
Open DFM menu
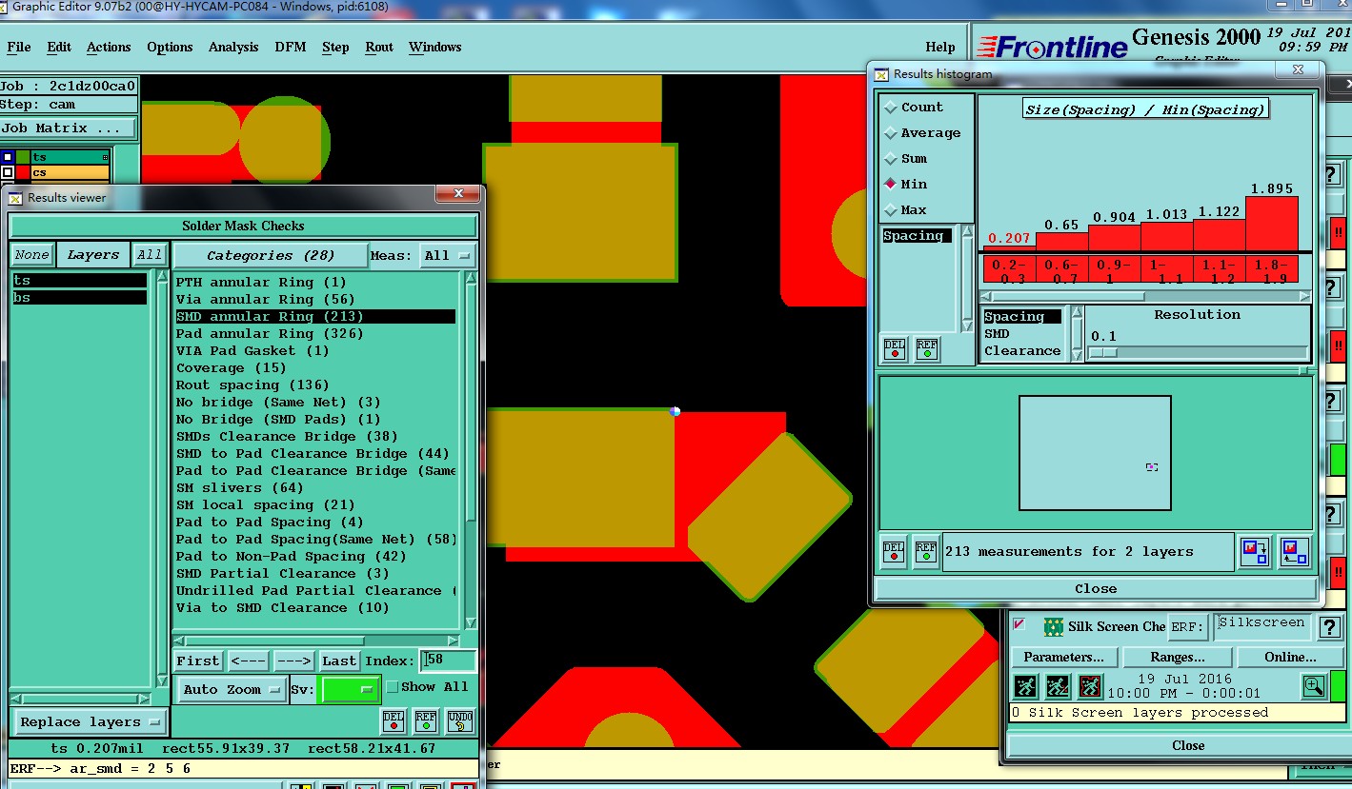(x=291, y=47)
